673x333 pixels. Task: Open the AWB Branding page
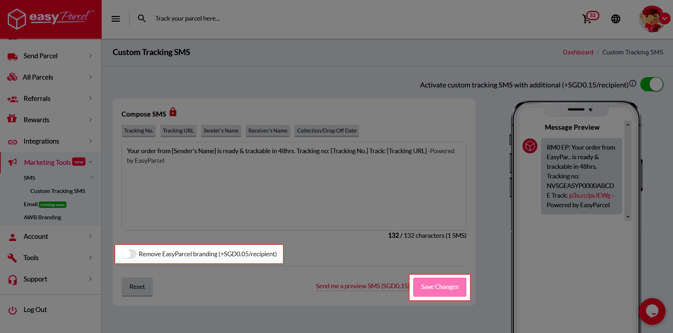[x=42, y=217]
